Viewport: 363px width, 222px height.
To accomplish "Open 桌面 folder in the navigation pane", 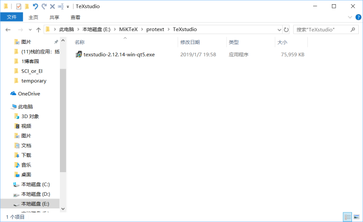I will click(x=26, y=175).
